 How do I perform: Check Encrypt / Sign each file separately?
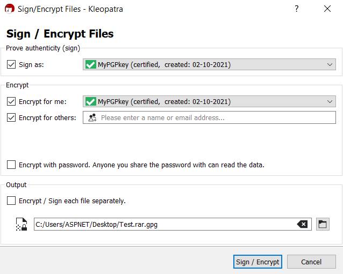click(x=11, y=201)
